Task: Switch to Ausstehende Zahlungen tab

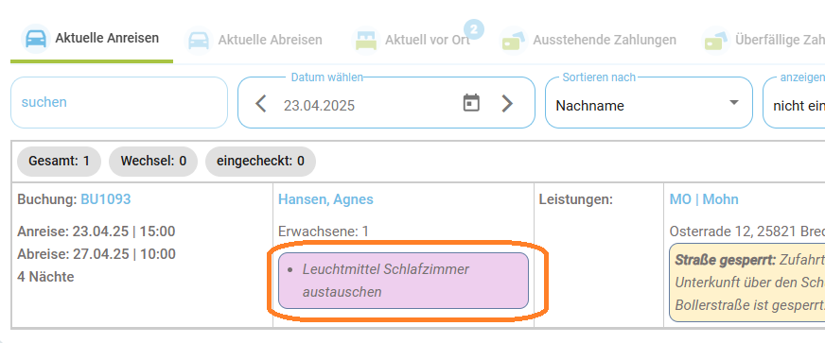Action: (588, 41)
